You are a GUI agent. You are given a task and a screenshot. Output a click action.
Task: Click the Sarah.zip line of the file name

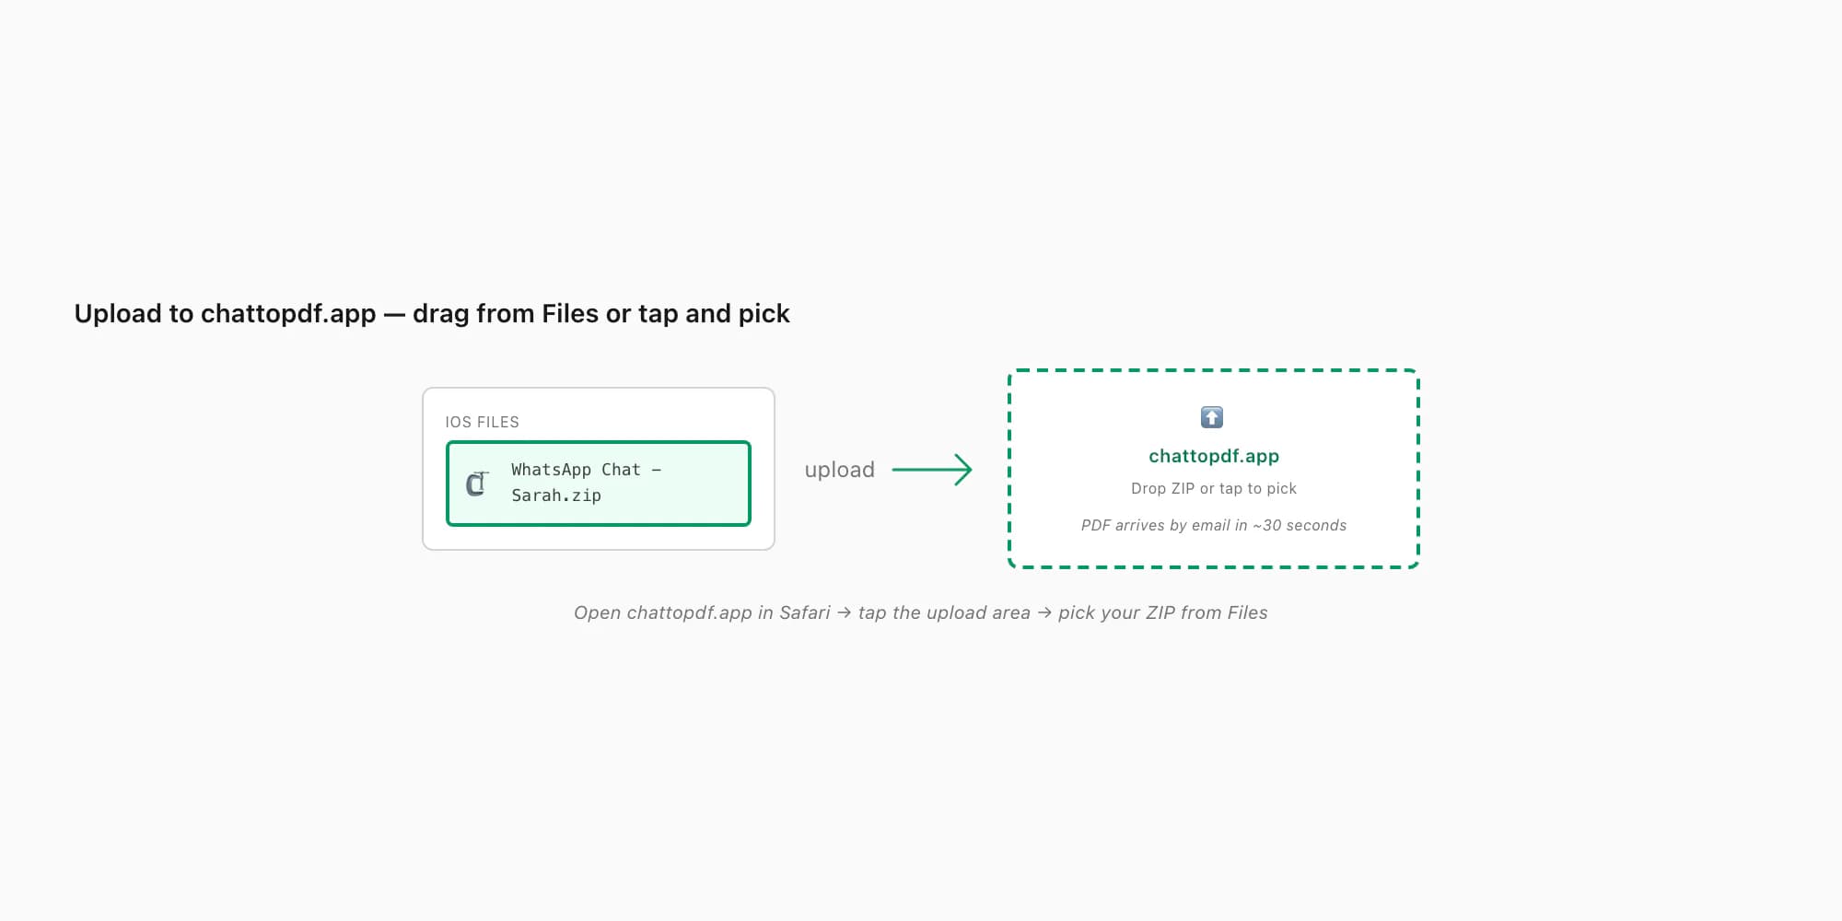[x=556, y=495]
